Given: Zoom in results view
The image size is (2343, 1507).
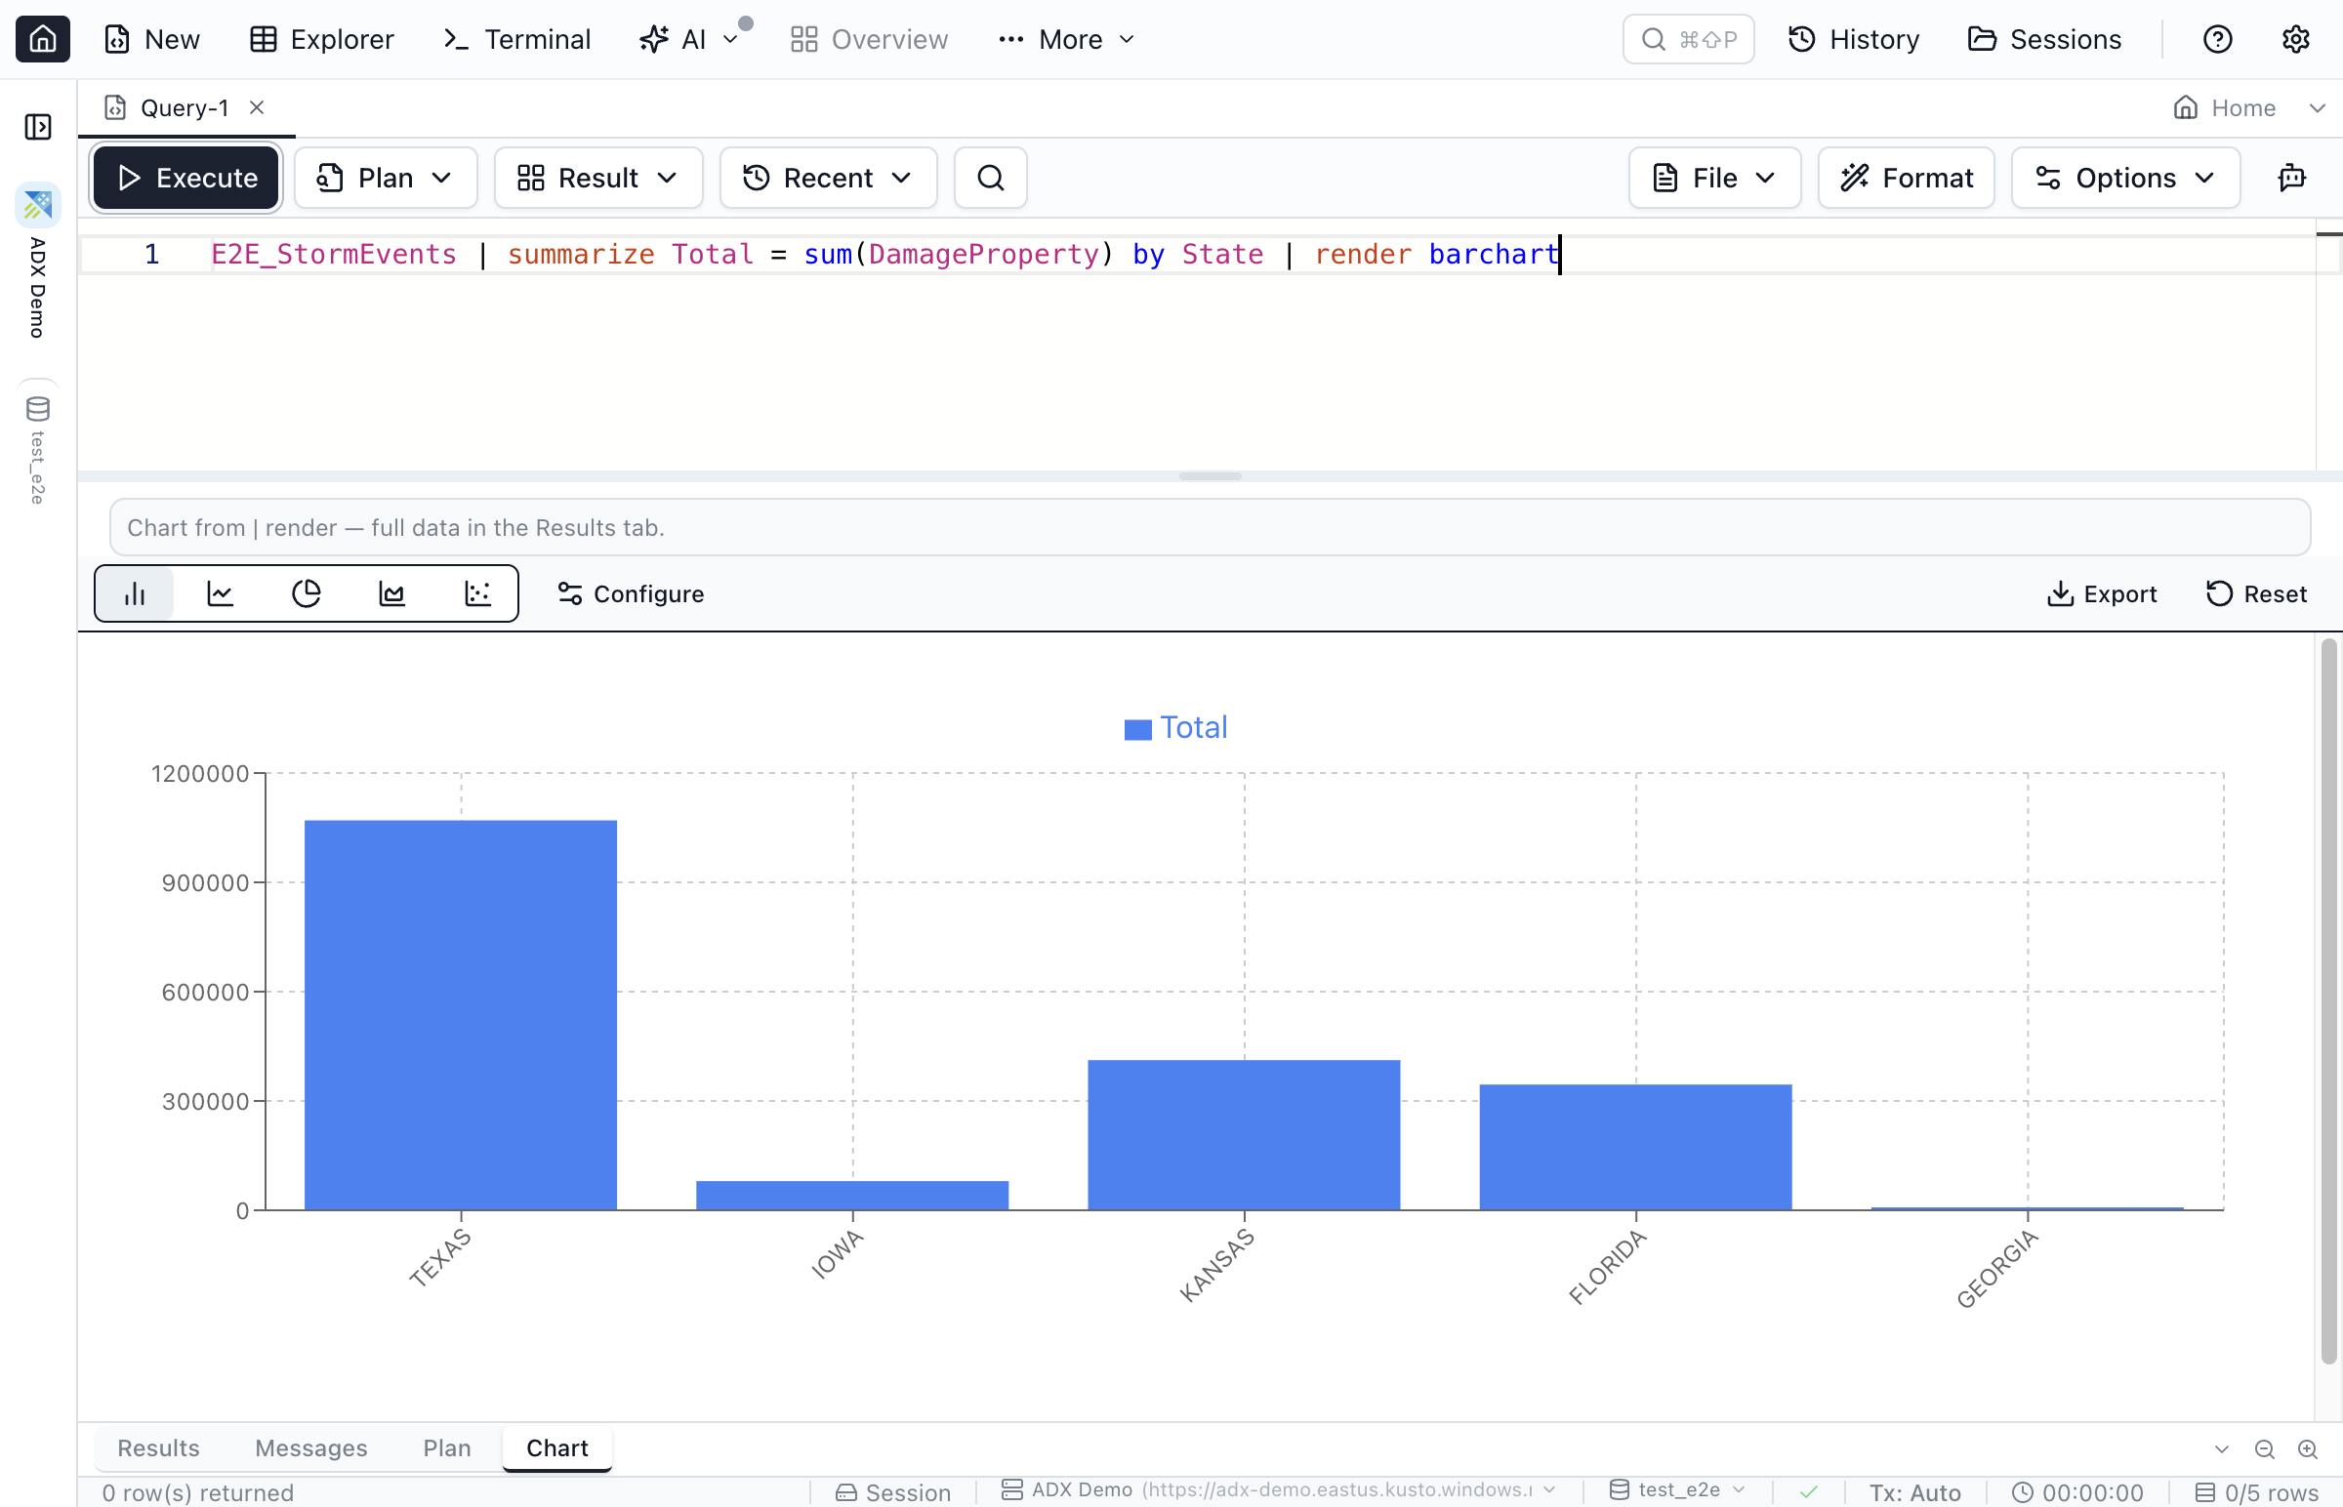Looking at the screenshot, I should [x=2307, y=1449].
